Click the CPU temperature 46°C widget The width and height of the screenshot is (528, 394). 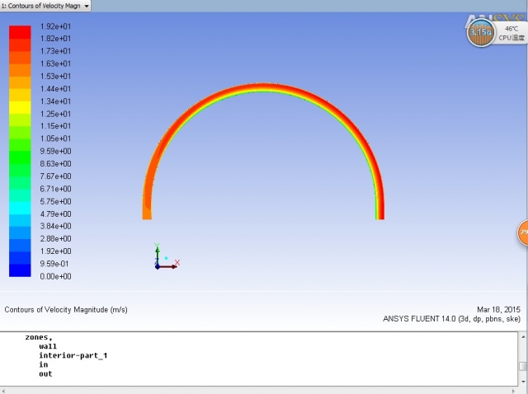click(510, 33)
